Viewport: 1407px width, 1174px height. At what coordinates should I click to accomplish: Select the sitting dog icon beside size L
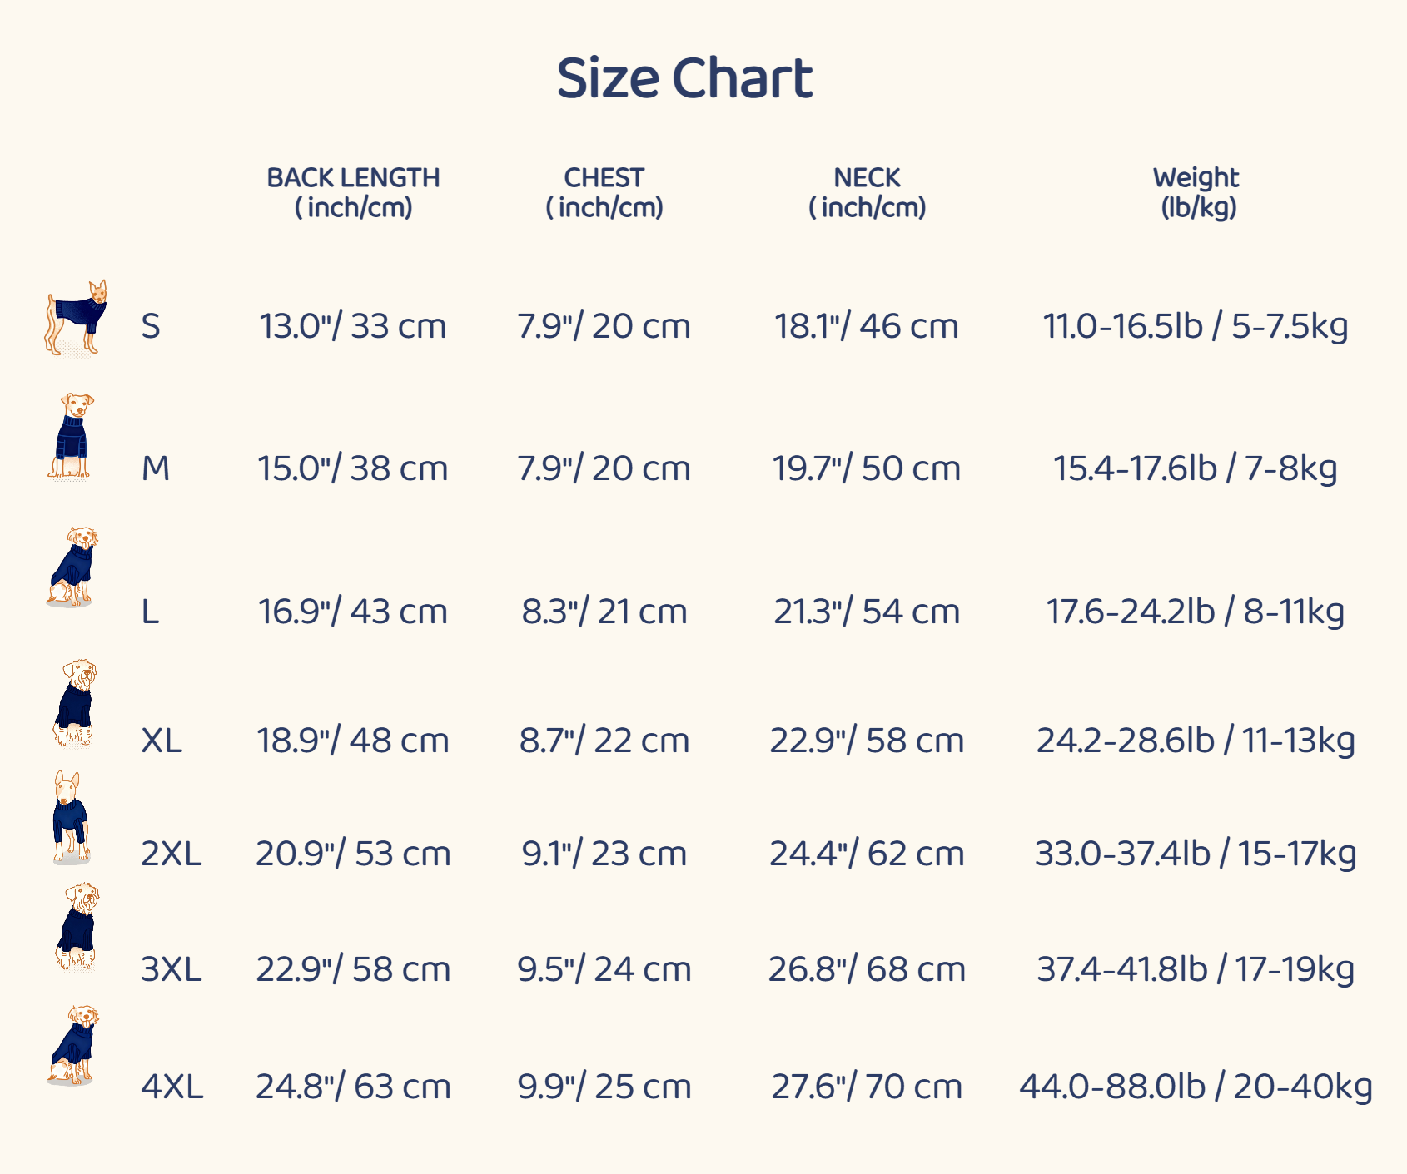point(72,567)
